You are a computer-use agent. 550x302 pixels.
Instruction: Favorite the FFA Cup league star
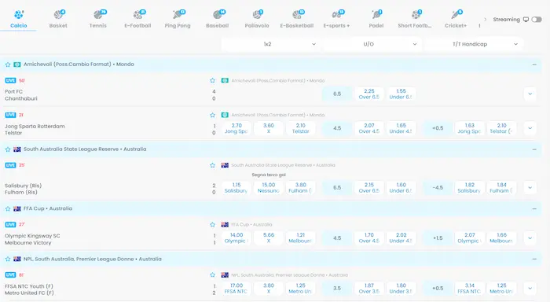[x=8, y=208]
